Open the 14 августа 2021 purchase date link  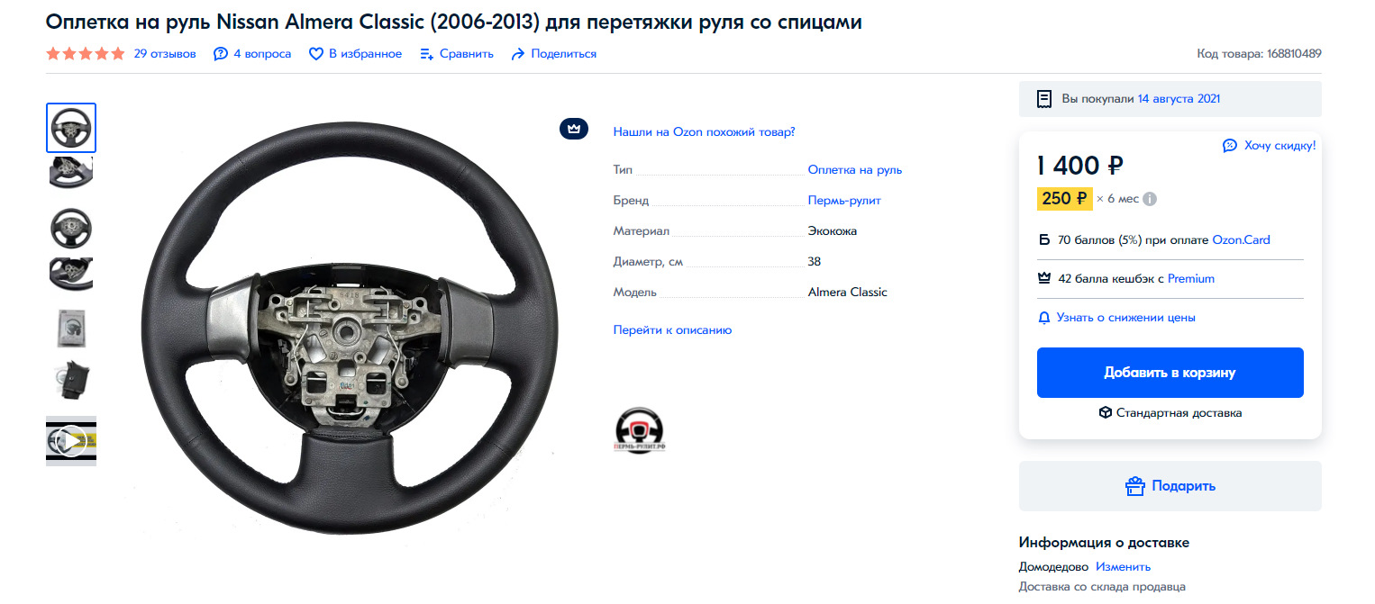tap(1179, 99)
